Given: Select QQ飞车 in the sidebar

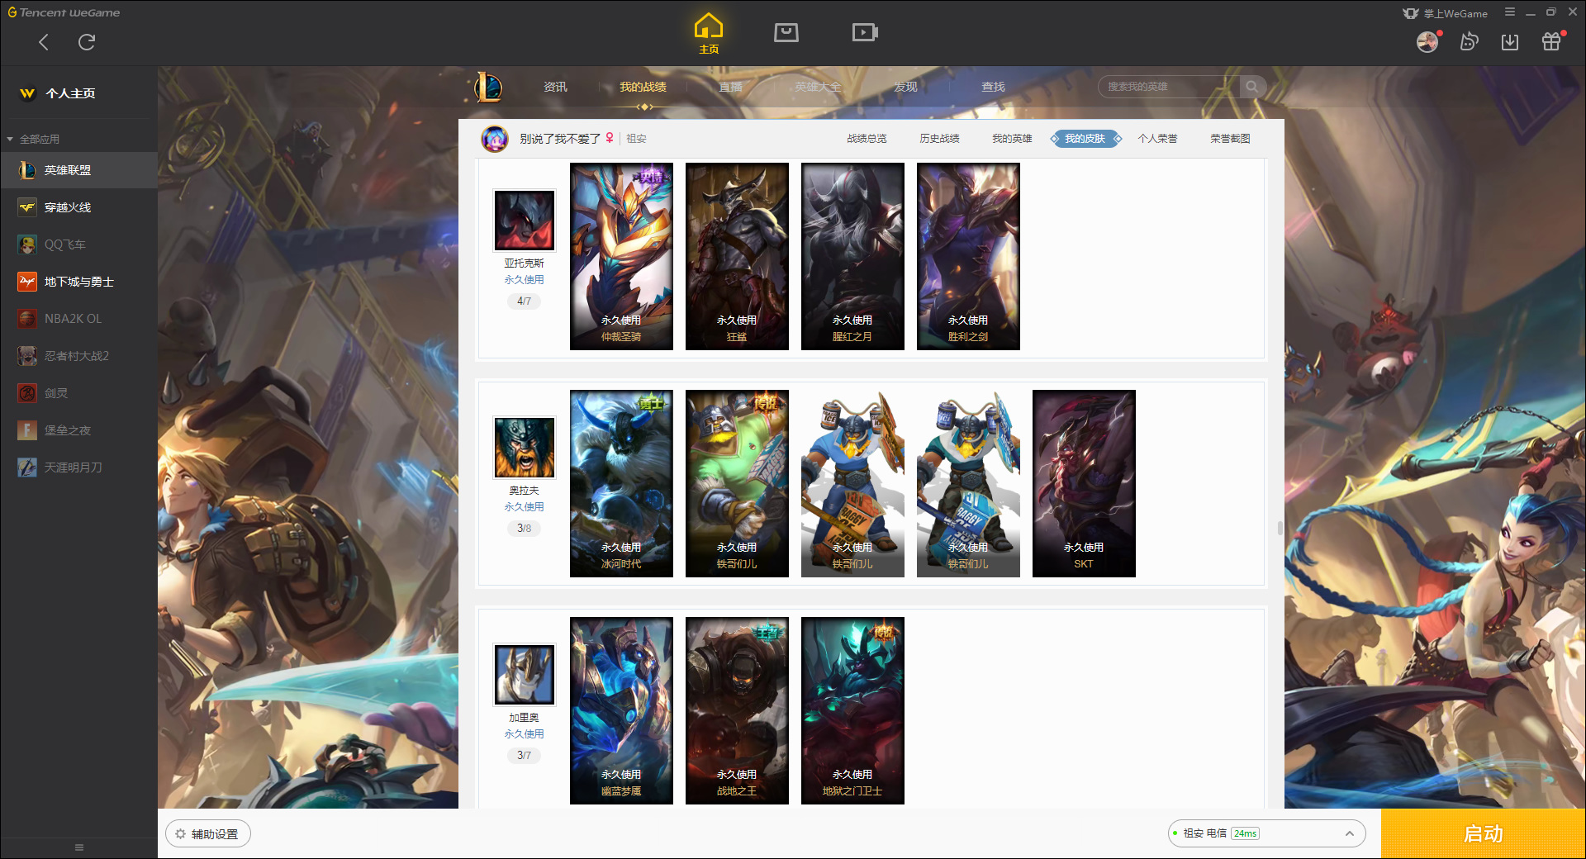Looking at the screenshot, I should (79, 244).
